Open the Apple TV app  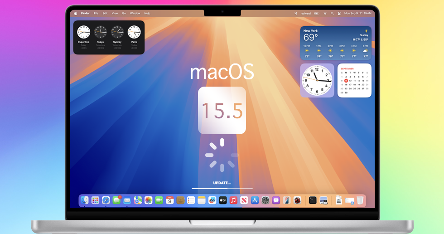pos(223,200)
